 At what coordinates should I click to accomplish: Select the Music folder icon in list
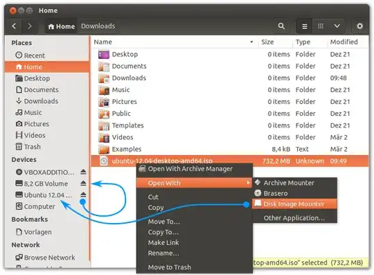pyautogui.click(x=104, y=90)
